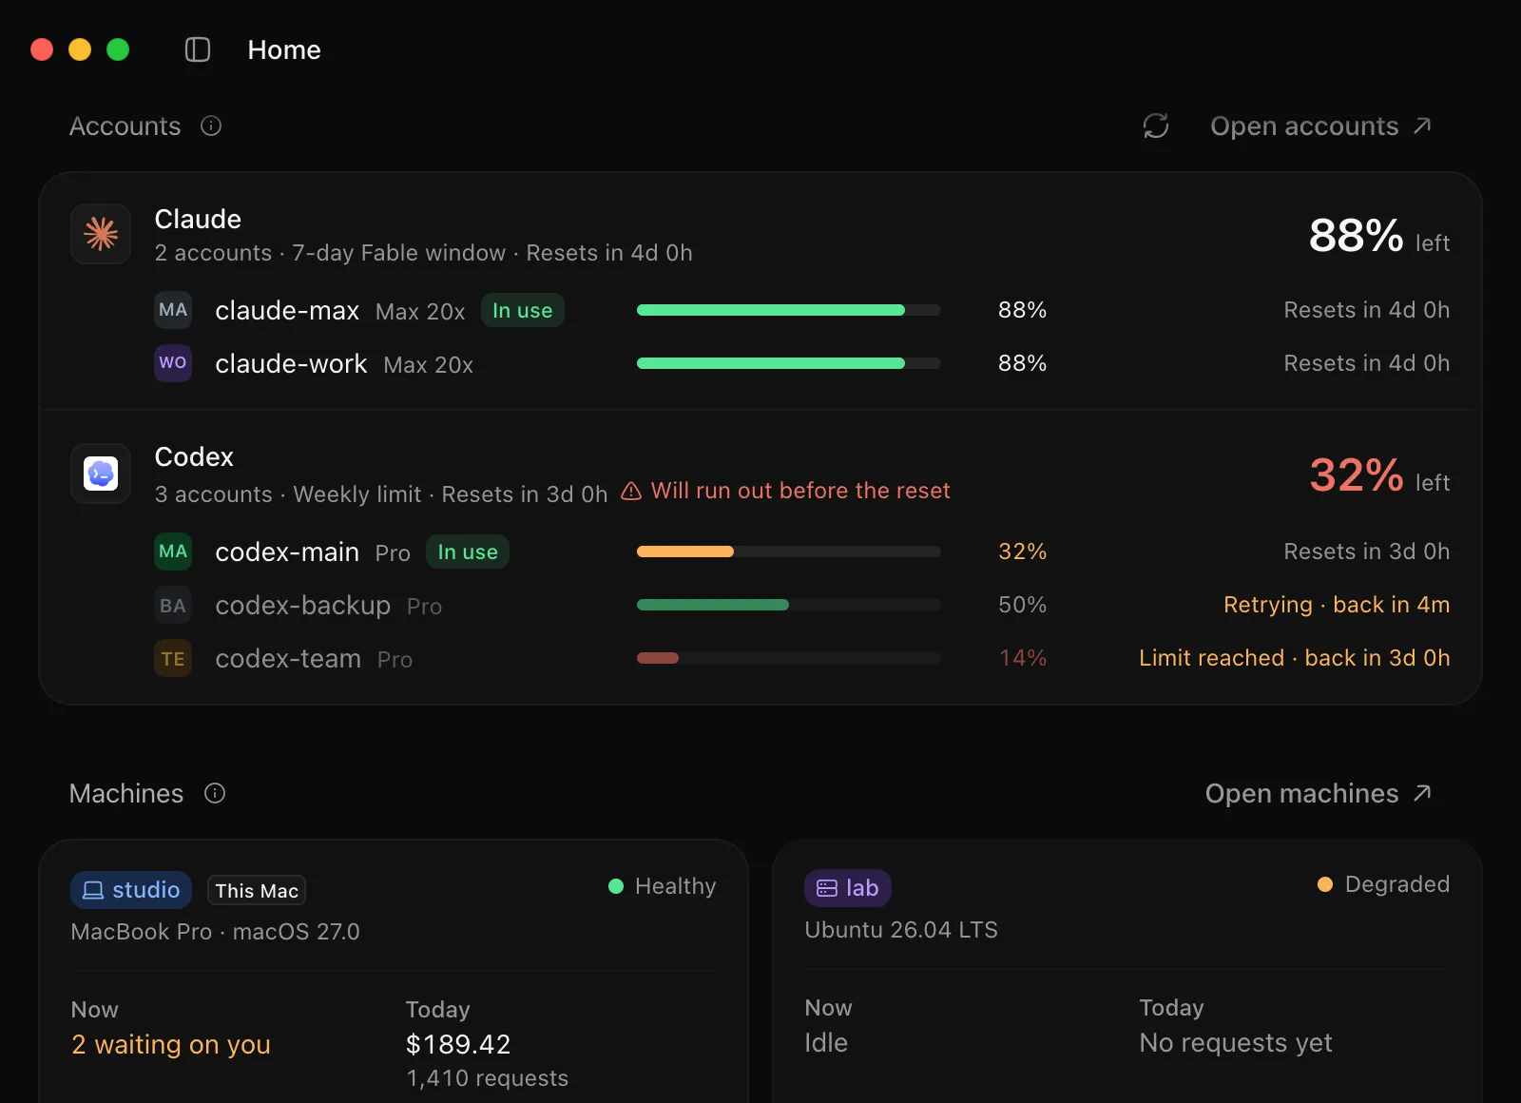Click the In use badge on claude-max

coord(523,310)
